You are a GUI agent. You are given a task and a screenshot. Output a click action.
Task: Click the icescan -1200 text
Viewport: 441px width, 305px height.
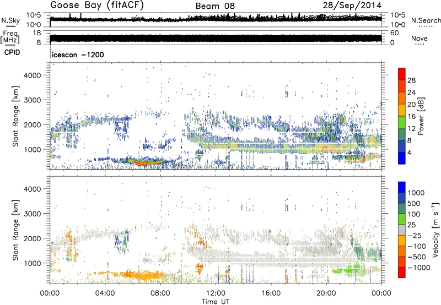78,55
